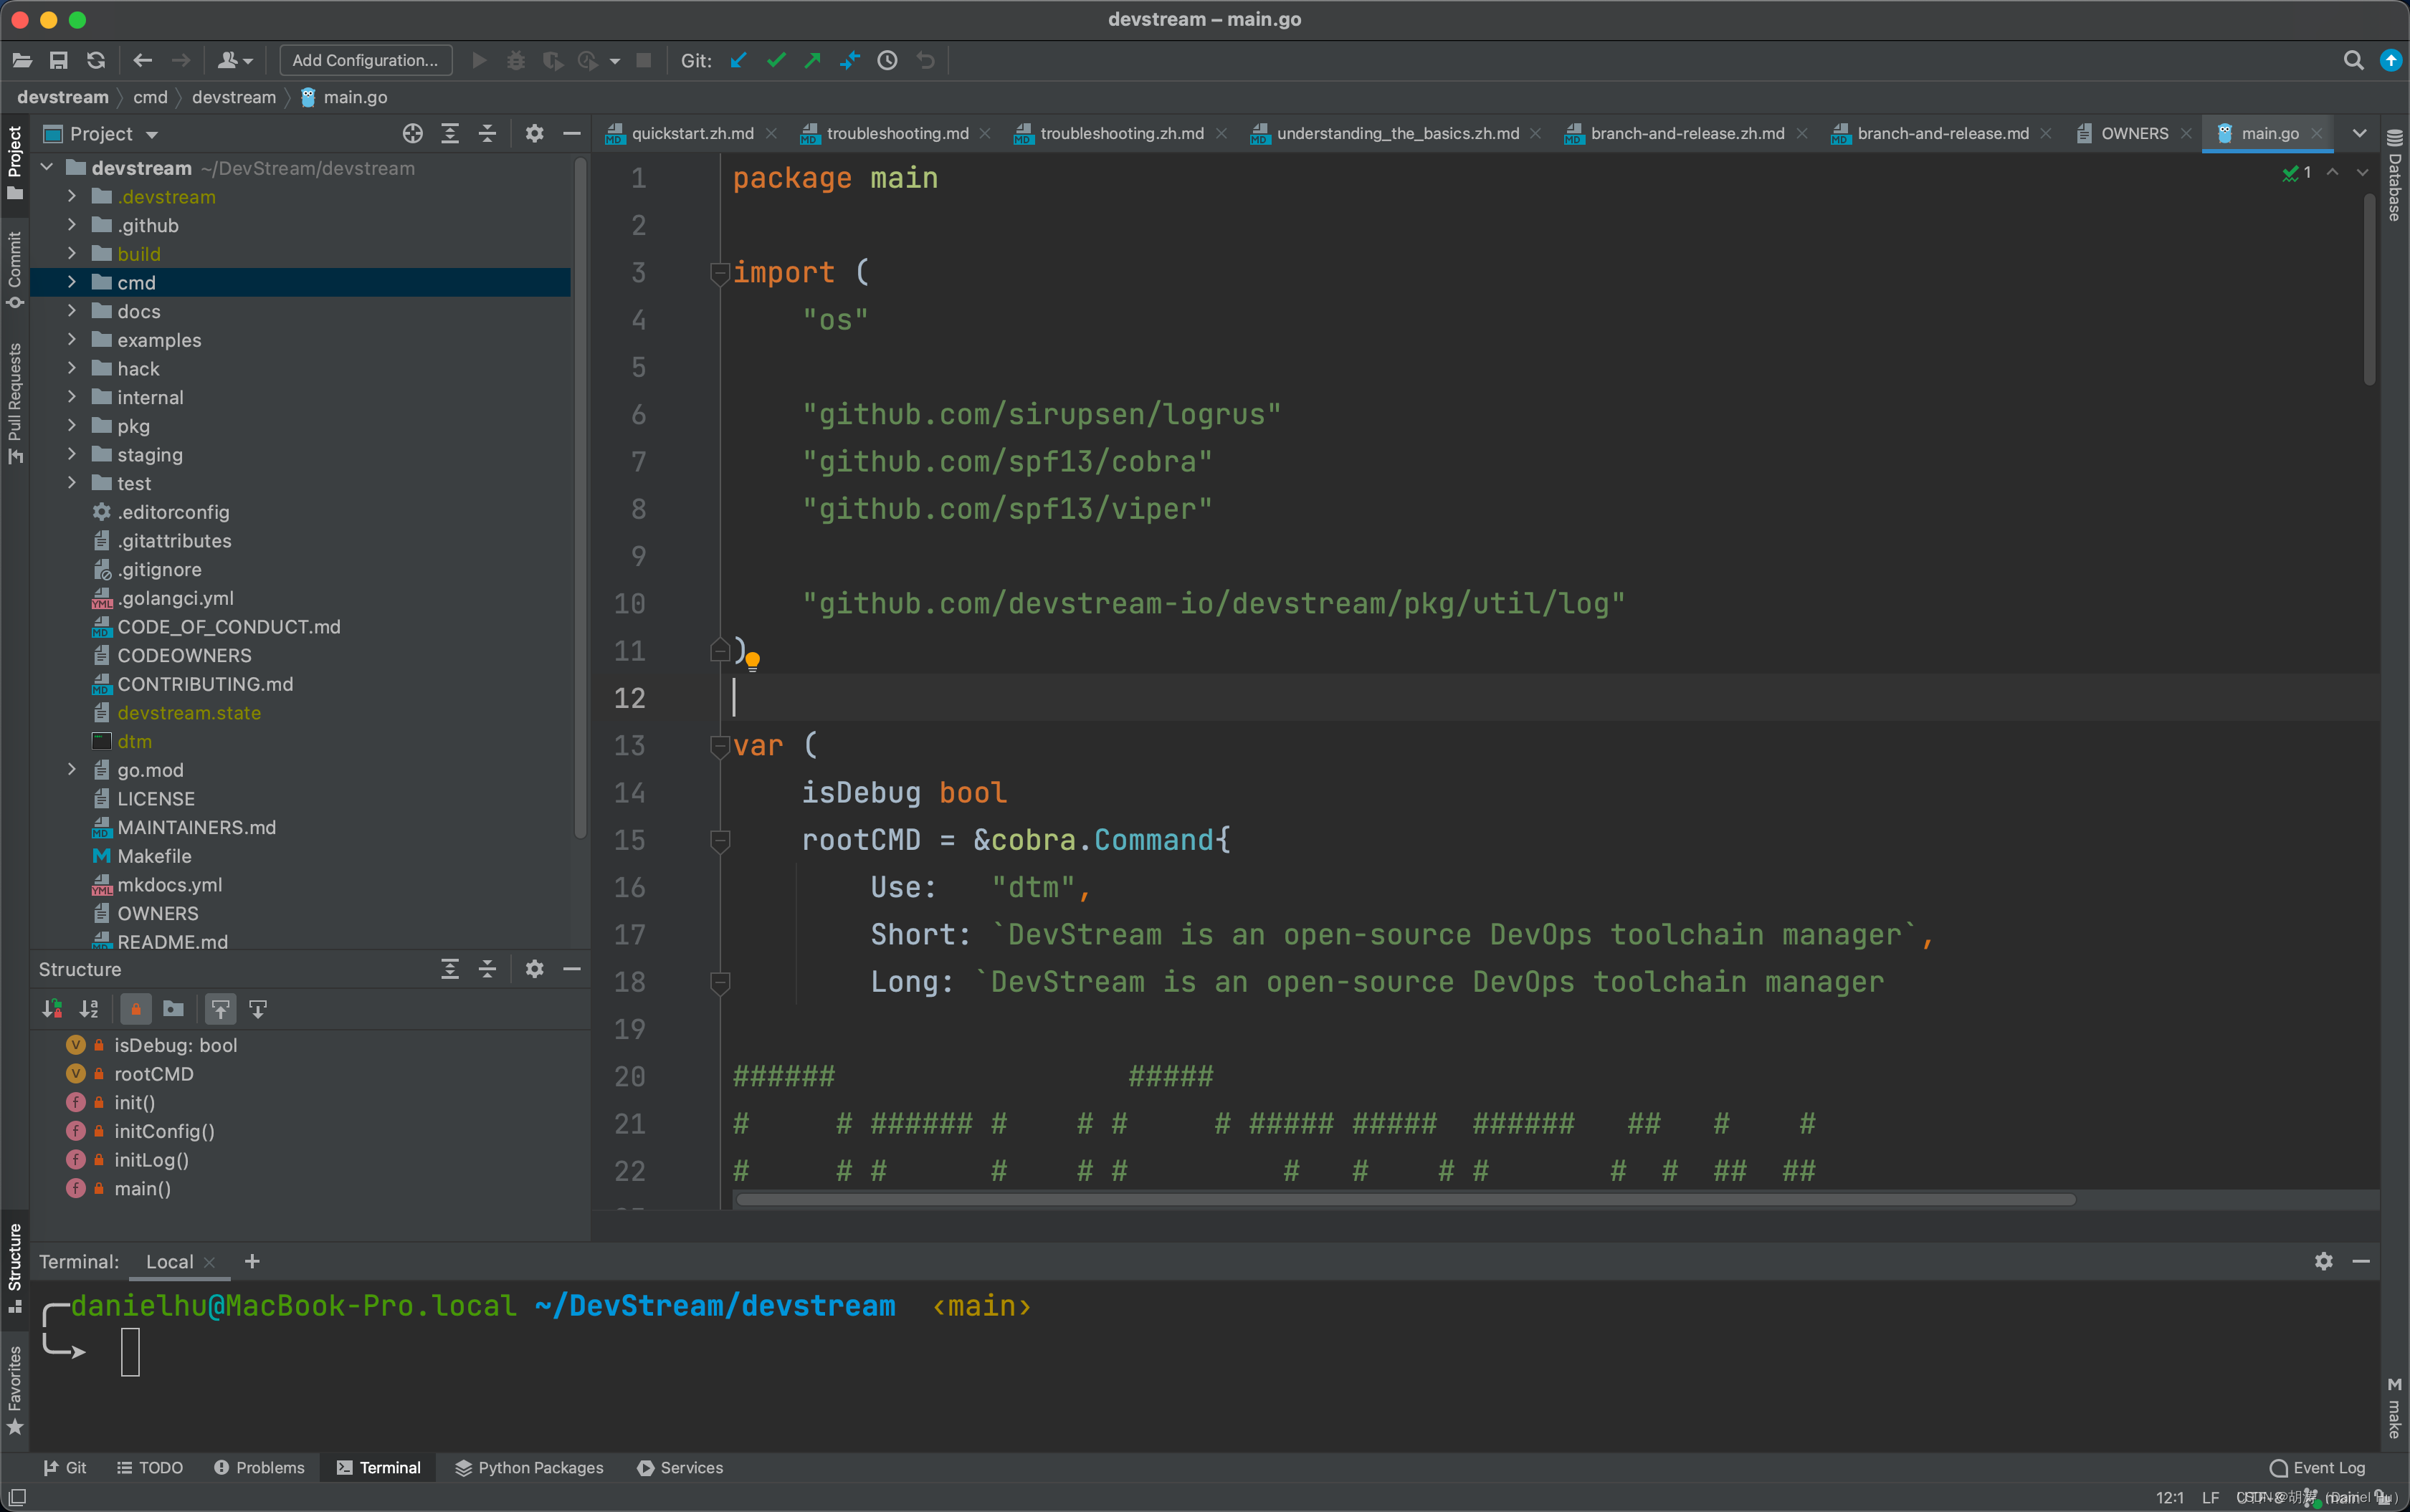
Task: Open Search Everywhere with magnifier icon
Action: pos(2353,60)
